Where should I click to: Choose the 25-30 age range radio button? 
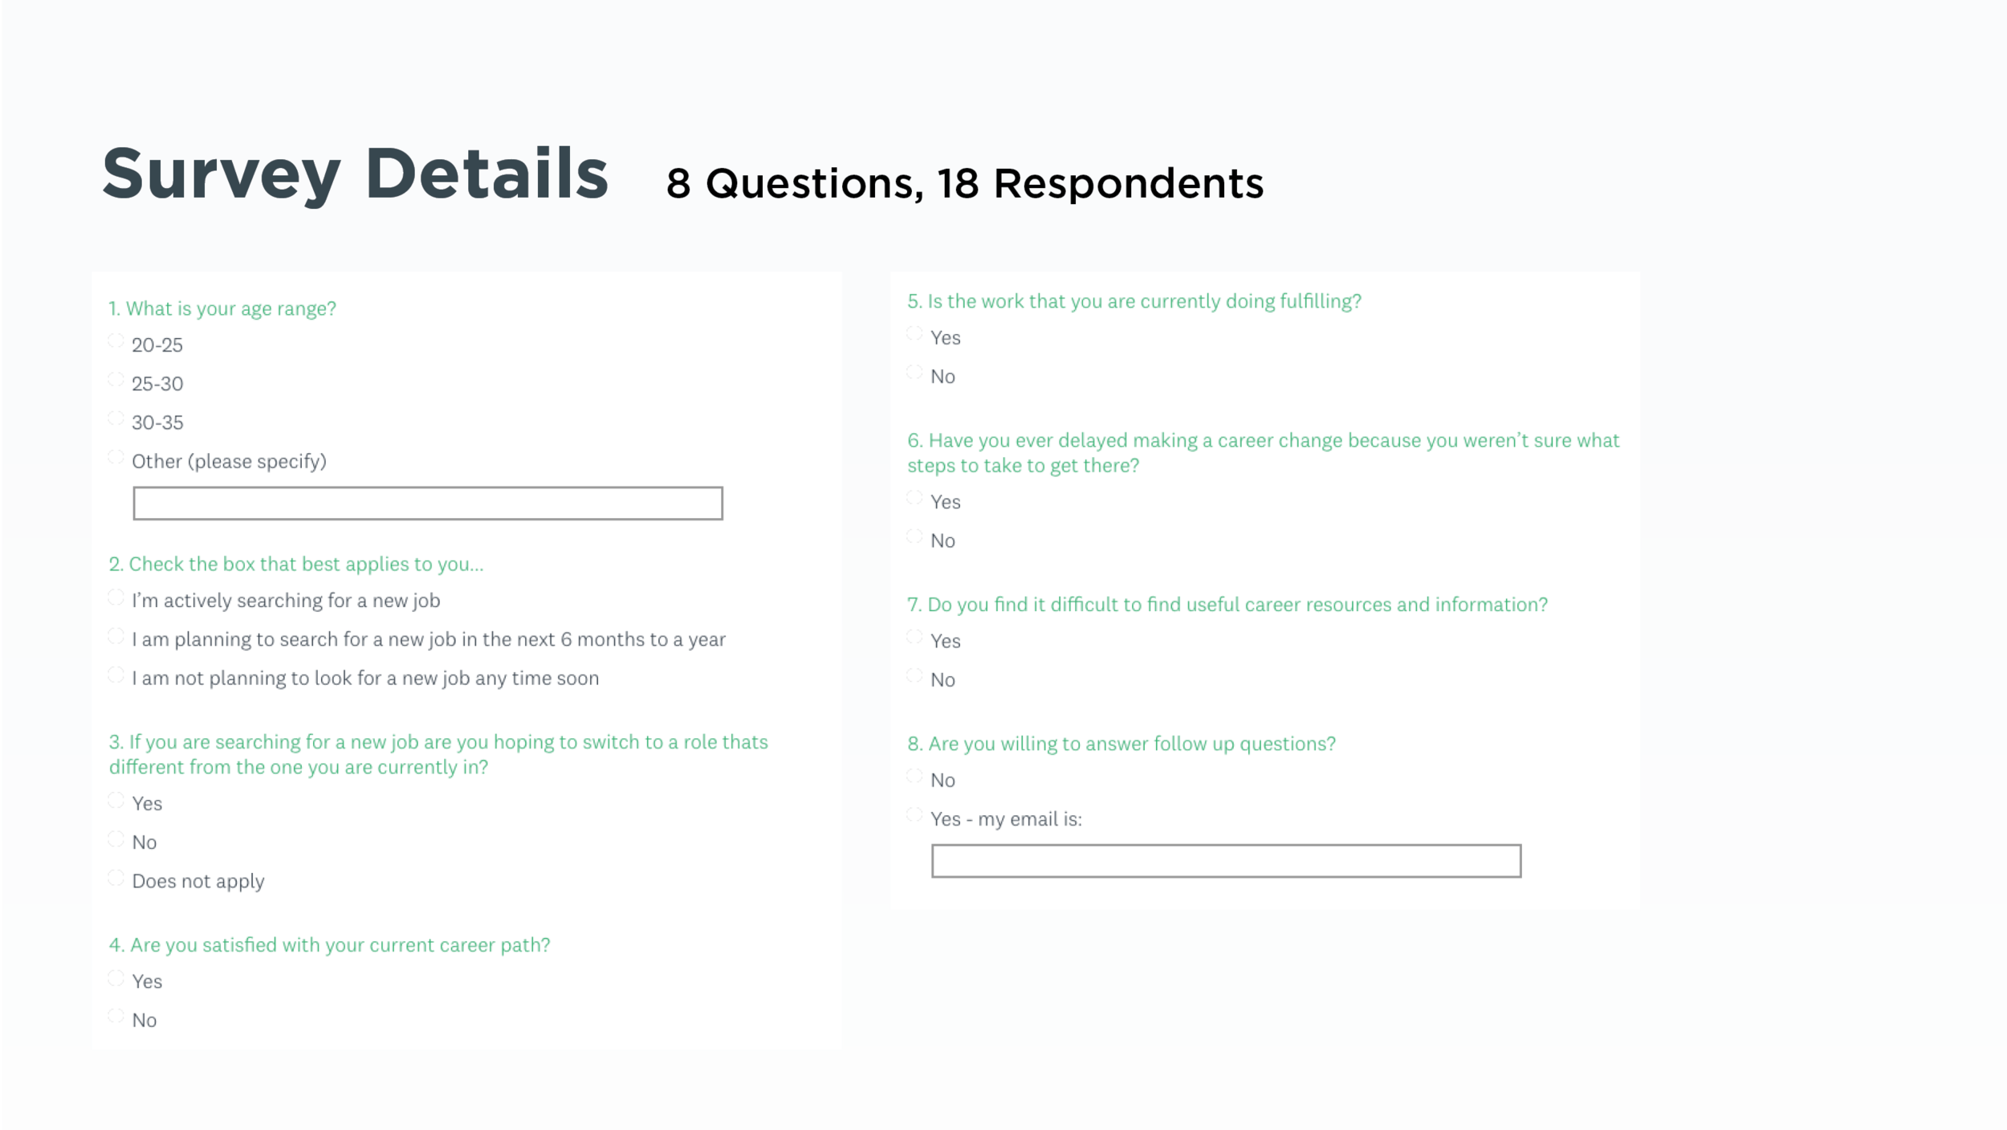116,380
